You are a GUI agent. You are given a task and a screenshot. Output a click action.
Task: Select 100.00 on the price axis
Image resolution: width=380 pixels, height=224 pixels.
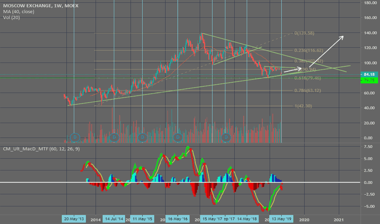click(370, 63)
